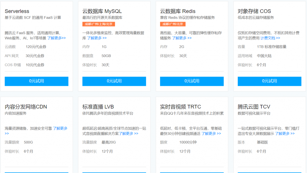
Task: Click the 50GB 数据盘 value
Action: point(106,56)
